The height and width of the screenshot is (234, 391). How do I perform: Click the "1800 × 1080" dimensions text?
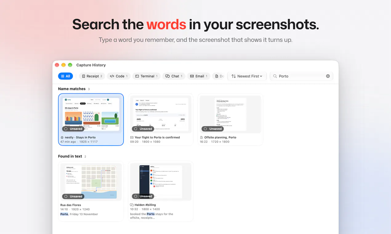click(x=151, y=142)
